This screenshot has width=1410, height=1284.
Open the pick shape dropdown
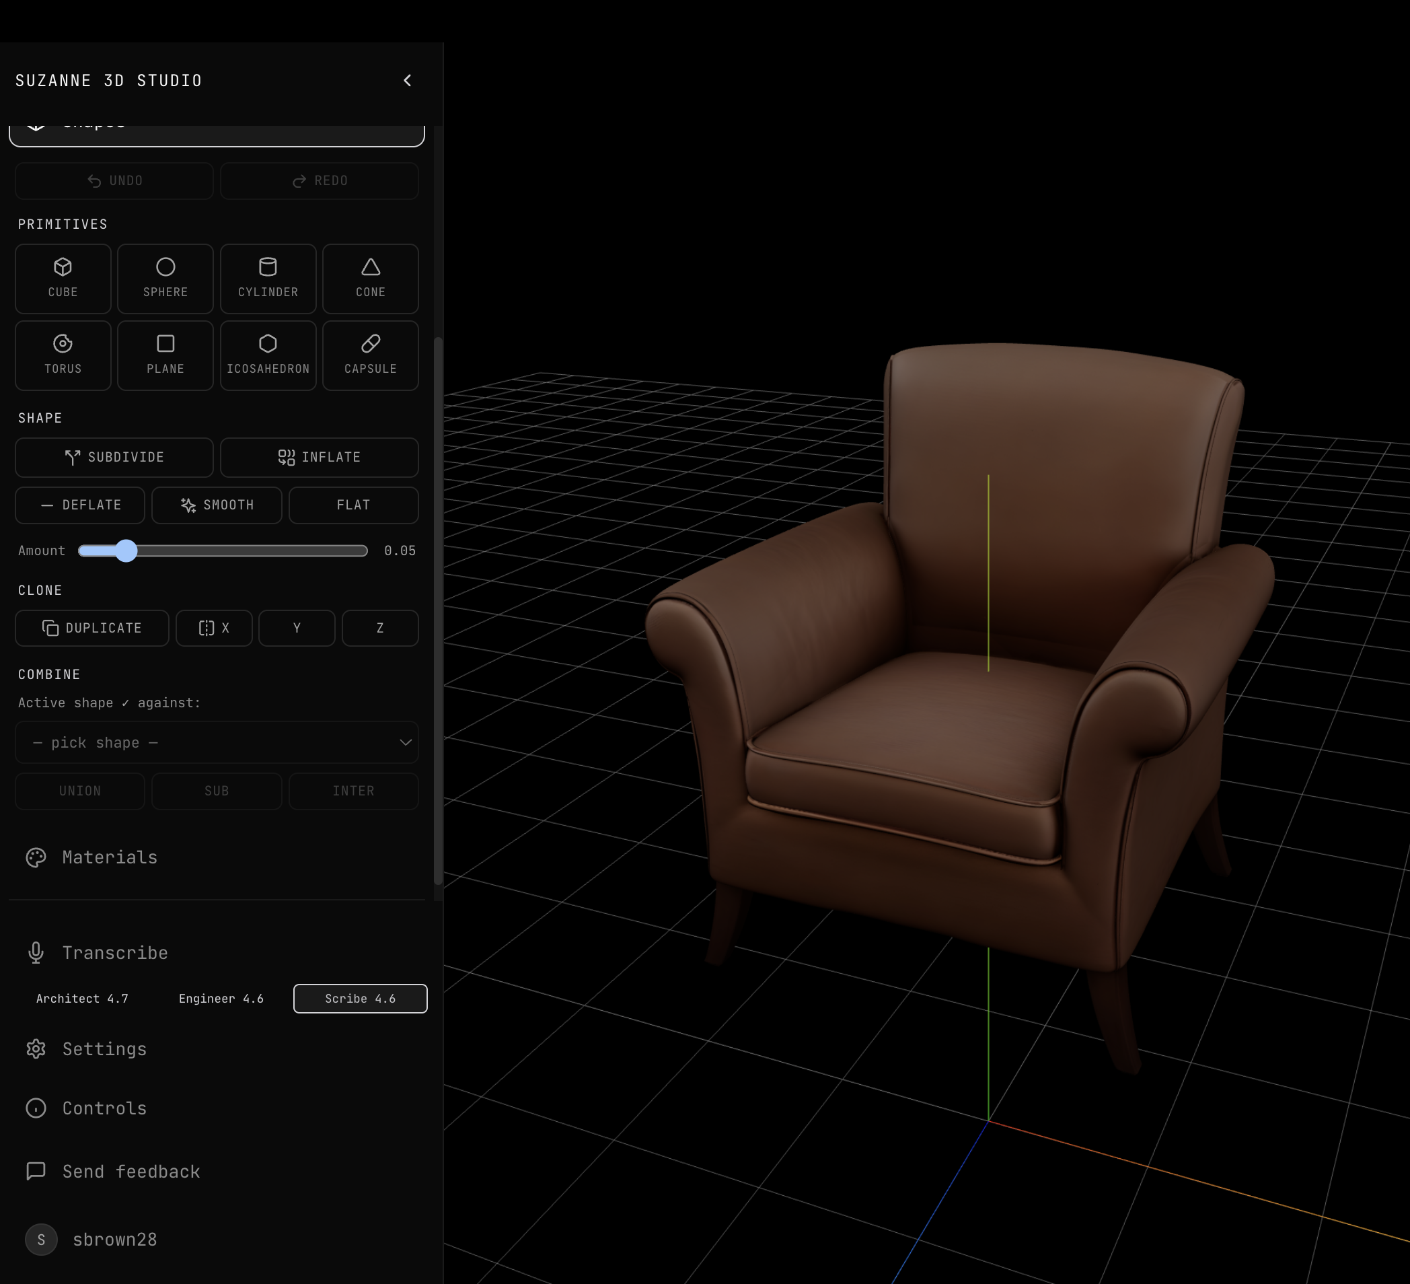pos(216,742)
